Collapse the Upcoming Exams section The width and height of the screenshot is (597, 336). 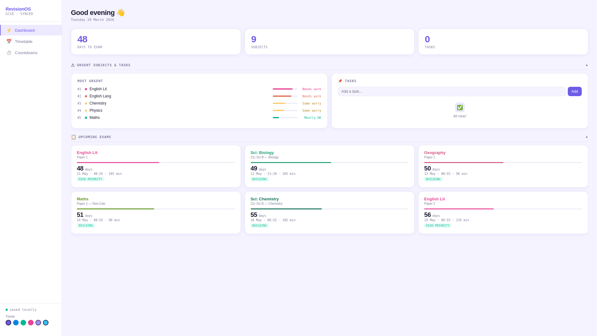coord(586,137)
